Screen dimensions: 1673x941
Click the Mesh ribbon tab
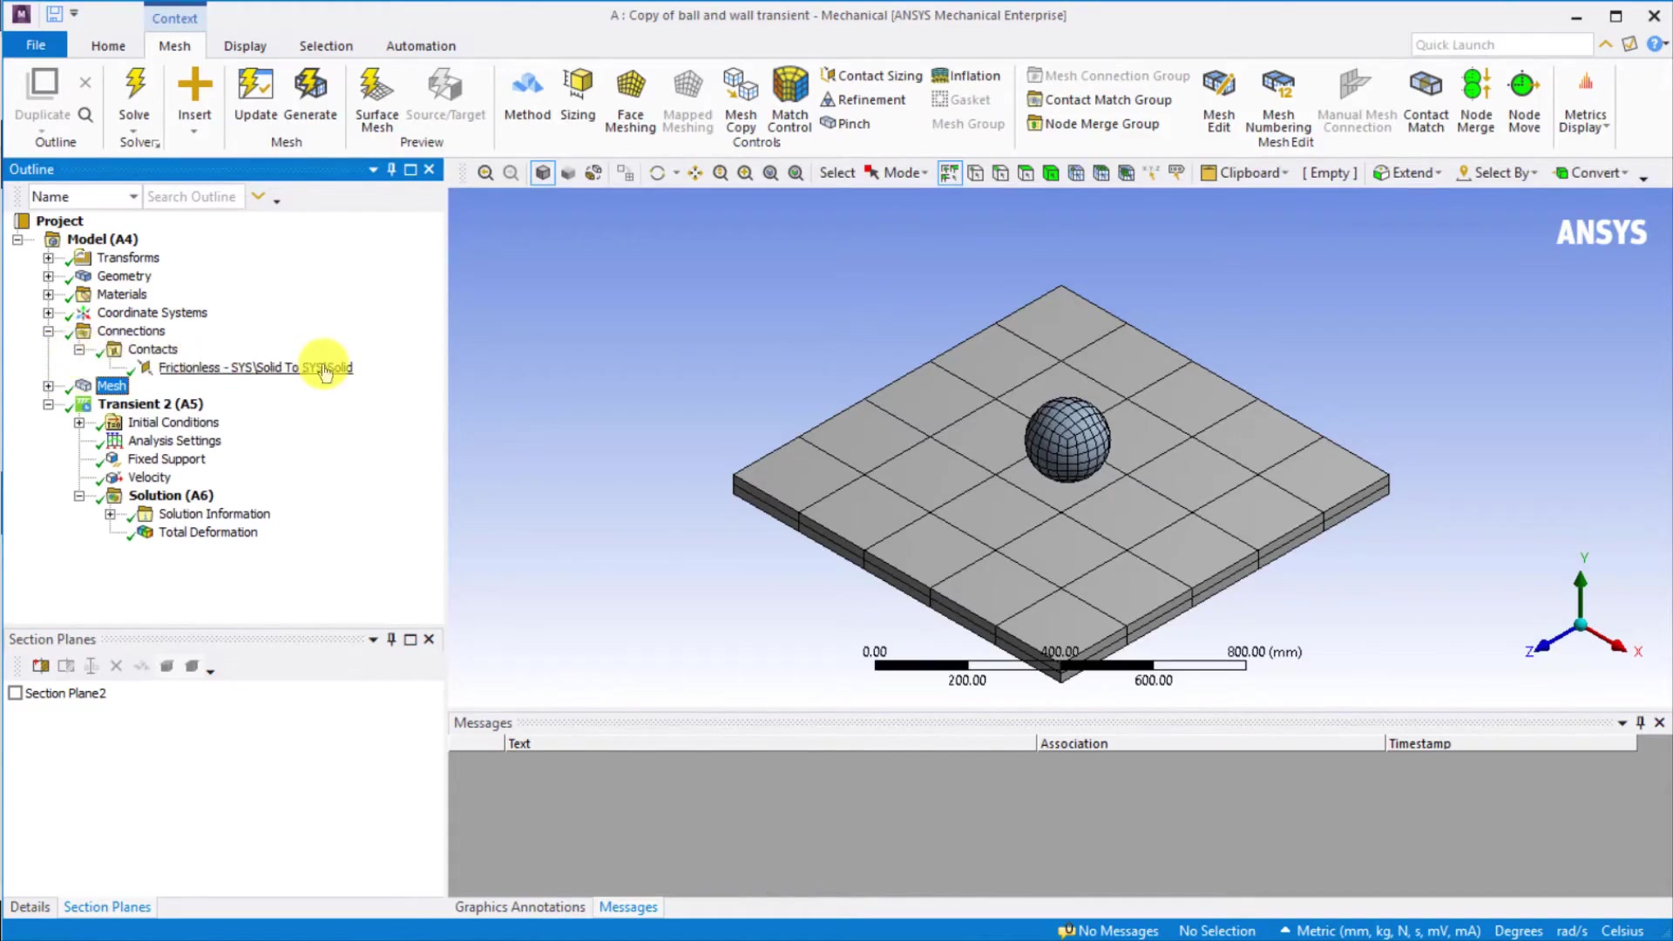click(173, 44)
